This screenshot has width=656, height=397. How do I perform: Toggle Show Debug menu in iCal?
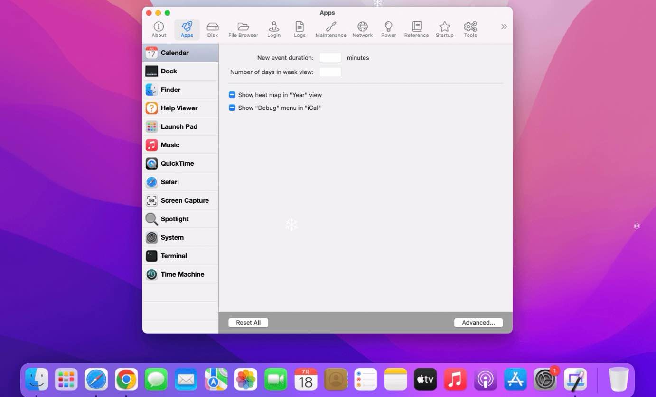pyautogui.click(x=232, y=108)
